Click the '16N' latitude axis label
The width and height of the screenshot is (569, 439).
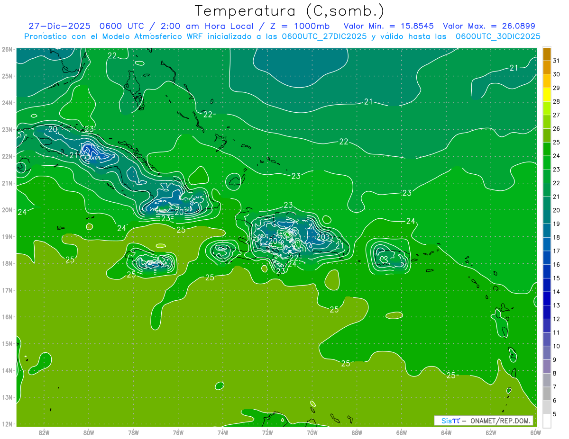(x=7, y=317)
